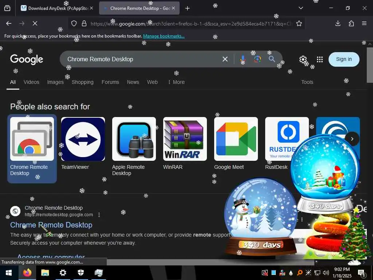Image resolution: width=373 pixels, height=280 pixels.
Task: Open Google apps grid
Action: tap(320, 59)
